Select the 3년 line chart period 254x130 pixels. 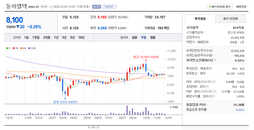point(64,37)
